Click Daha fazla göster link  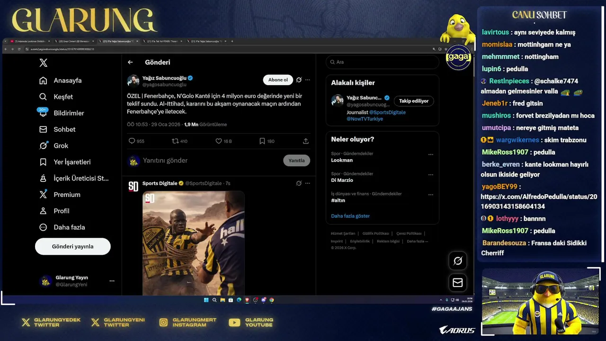350,216
